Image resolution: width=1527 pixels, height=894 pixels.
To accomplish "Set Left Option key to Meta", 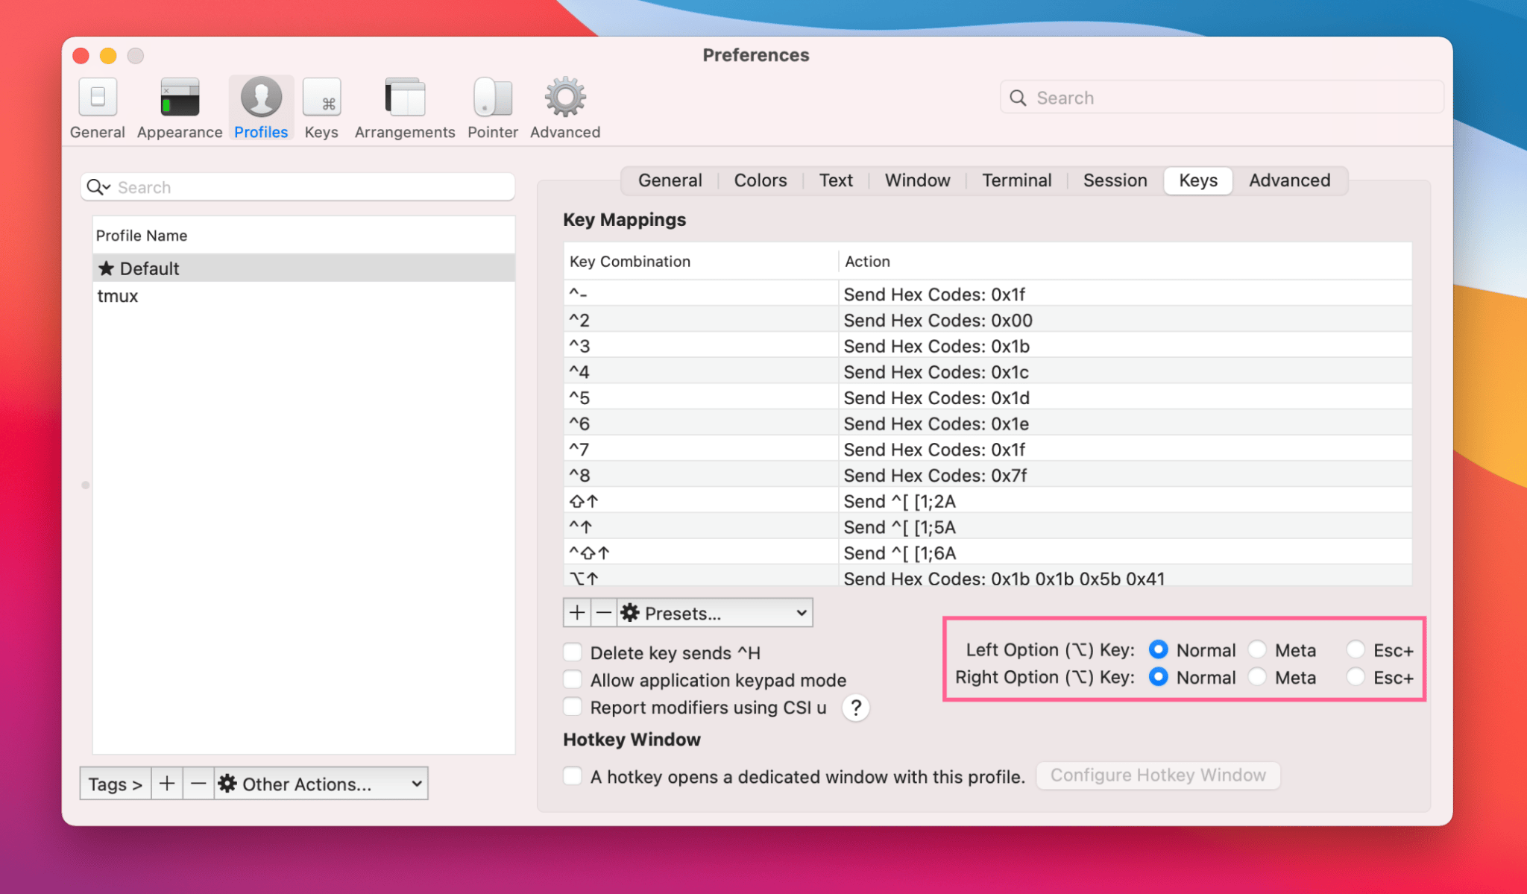I will [1258, 650].
